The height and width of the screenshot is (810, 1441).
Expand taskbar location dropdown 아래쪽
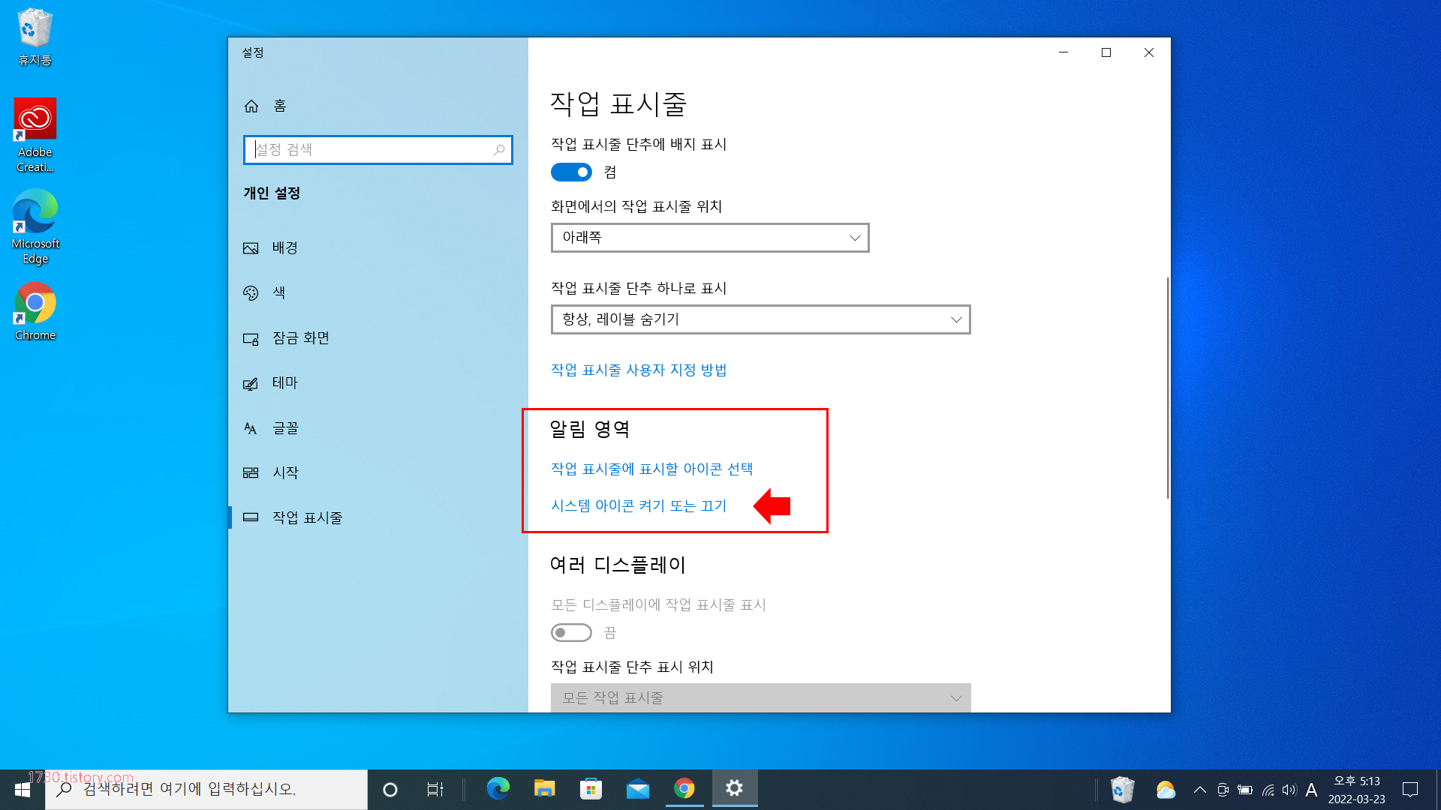point(709,238)
